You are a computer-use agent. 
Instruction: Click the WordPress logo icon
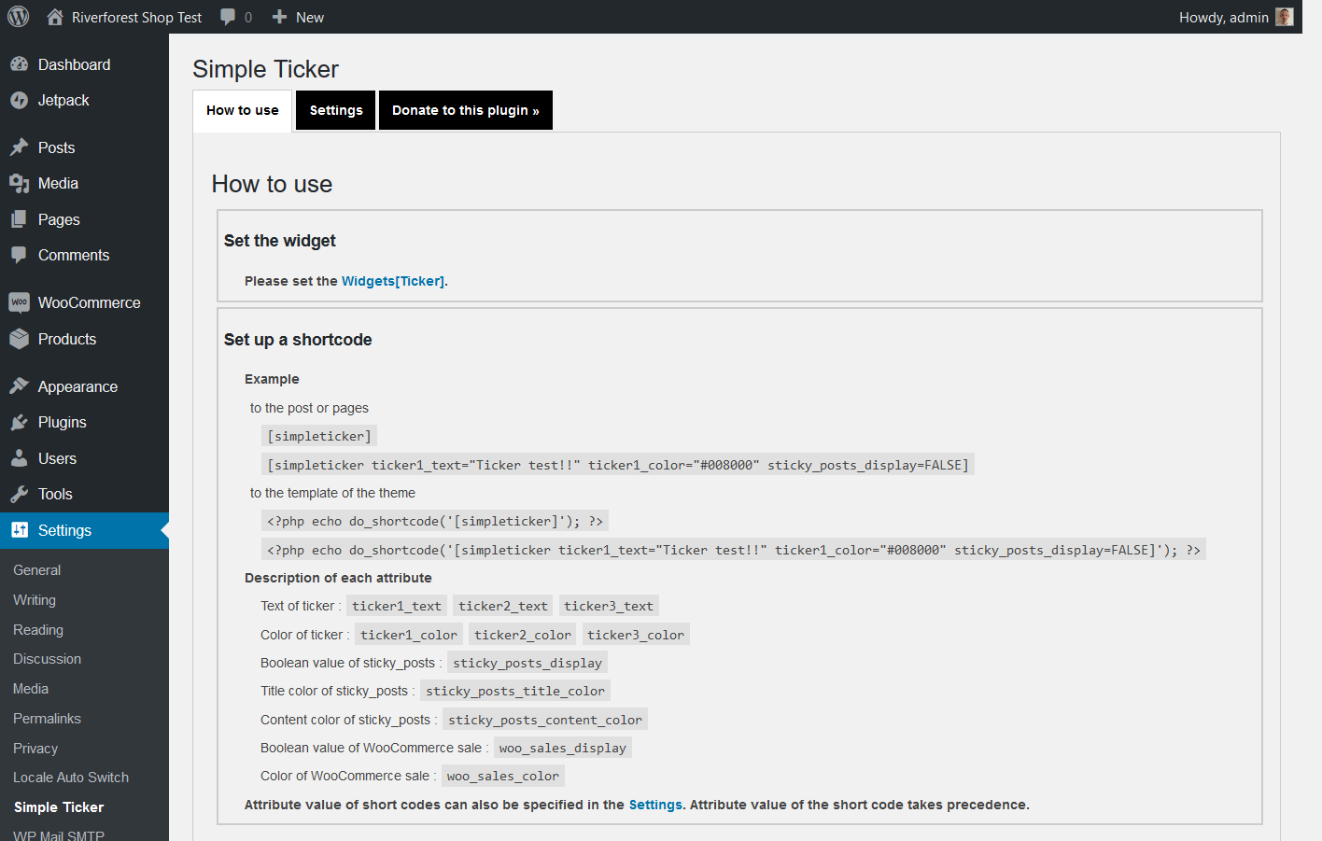pos(19,17)
